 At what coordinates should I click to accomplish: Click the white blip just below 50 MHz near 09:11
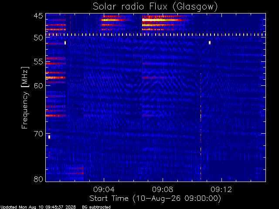(x=210, y=43)
